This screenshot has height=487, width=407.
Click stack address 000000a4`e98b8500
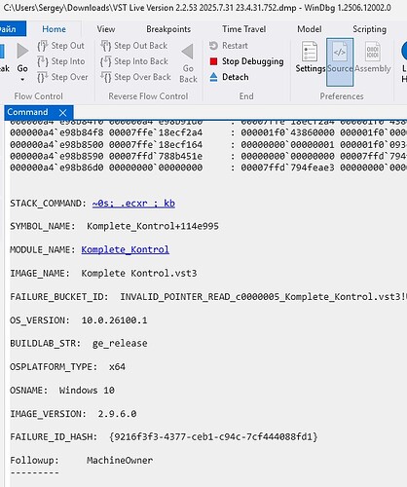click(56, 144)
